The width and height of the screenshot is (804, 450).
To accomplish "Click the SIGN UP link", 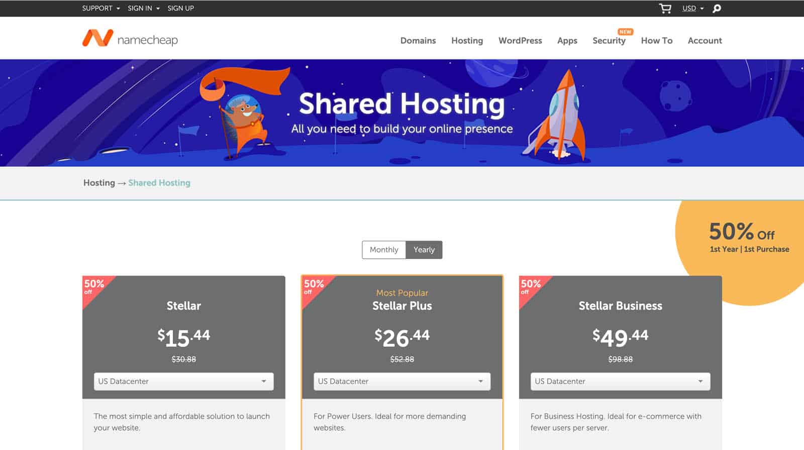I will (x=180, y=8).
